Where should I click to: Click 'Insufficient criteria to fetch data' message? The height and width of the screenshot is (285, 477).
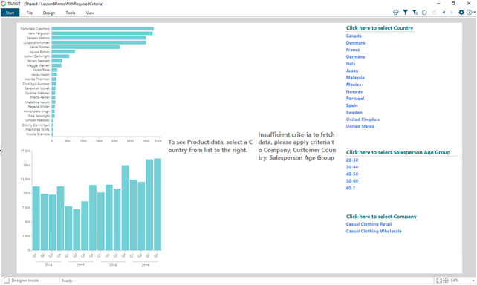click(297, 146)
